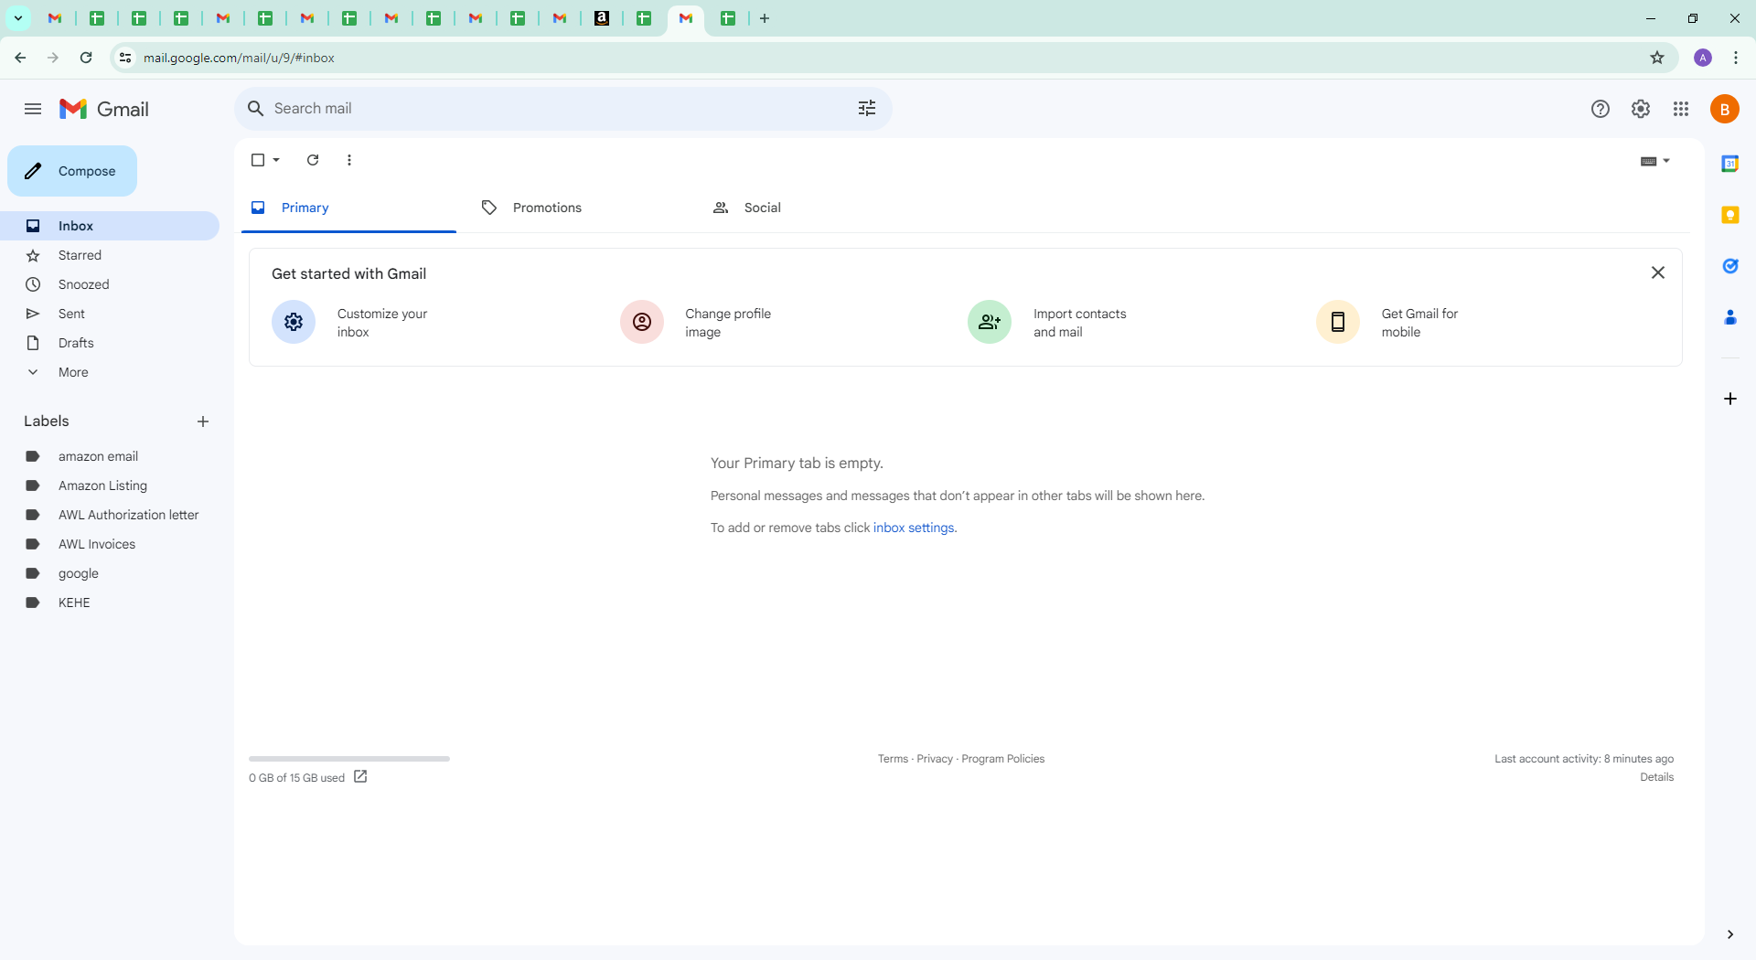Open Google Calendar side panel icon
1756x960 pixels.
point(1730,164)
